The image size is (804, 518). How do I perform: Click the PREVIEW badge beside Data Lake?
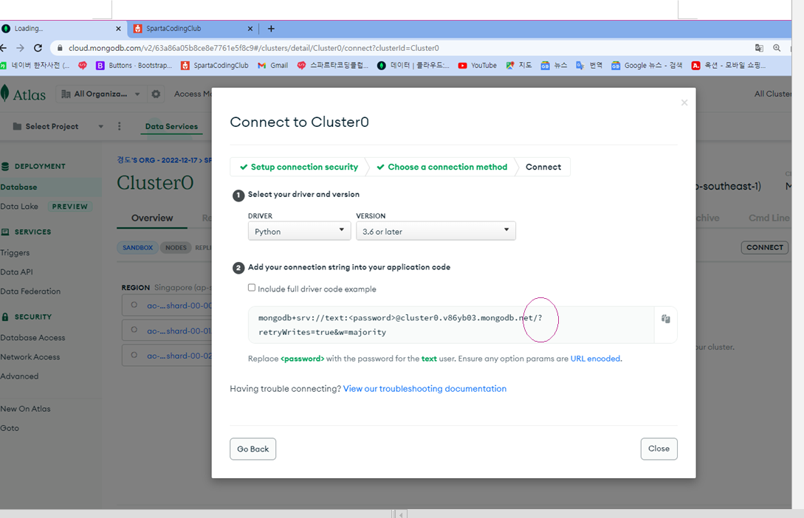pyautogui.click(x=69, y=207)
